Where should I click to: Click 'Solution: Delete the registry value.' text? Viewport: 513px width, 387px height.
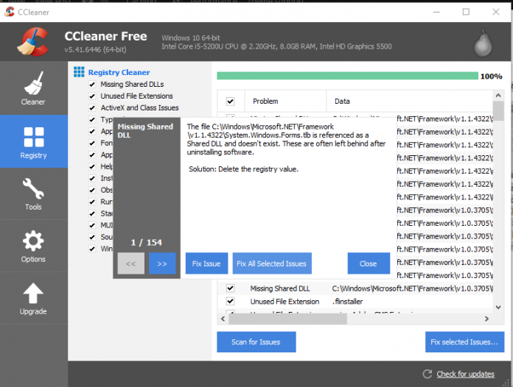[x=243, y=169]
